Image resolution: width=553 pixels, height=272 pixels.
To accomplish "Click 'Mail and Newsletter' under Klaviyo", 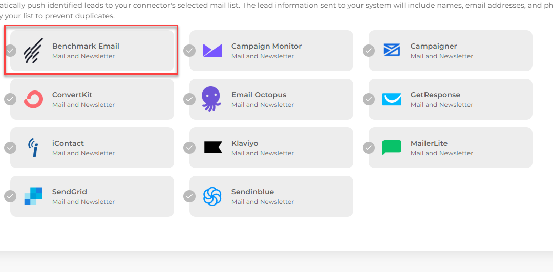I will click(x=263, y=153).
